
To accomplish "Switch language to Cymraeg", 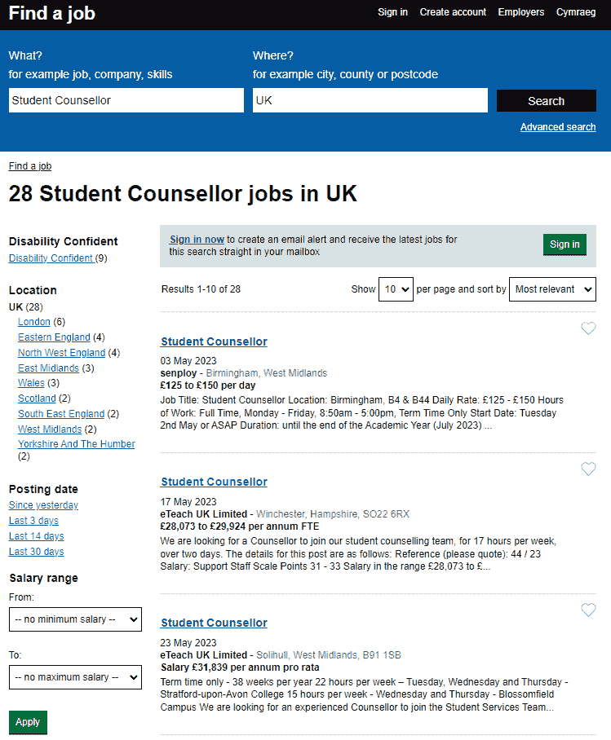I will [576, 12].
